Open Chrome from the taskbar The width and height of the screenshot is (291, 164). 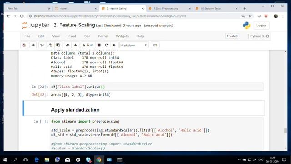tap(99, 160)
